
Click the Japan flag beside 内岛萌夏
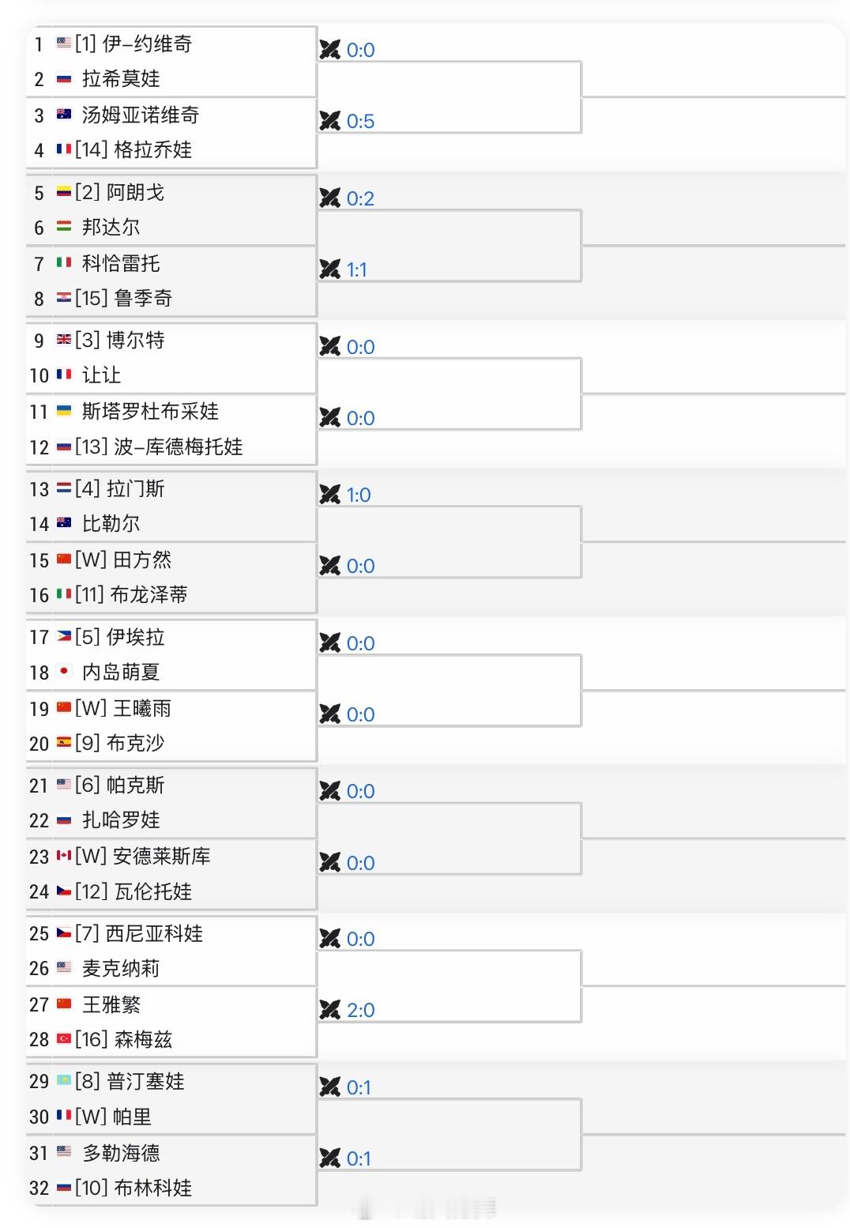coord(64,672)
